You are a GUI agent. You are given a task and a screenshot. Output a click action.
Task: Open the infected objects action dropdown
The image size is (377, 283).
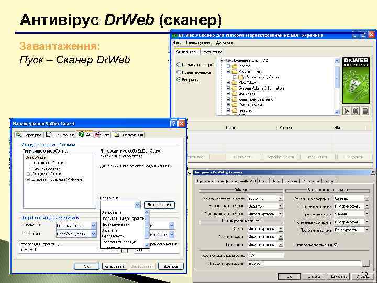pos(265,198)
